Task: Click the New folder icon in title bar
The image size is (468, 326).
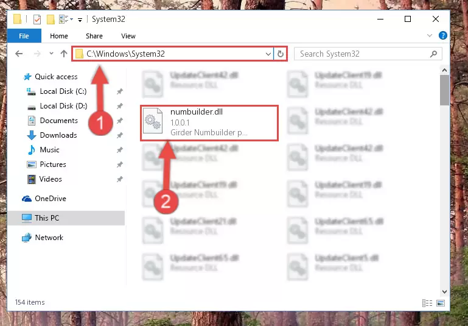Action: 51,19
